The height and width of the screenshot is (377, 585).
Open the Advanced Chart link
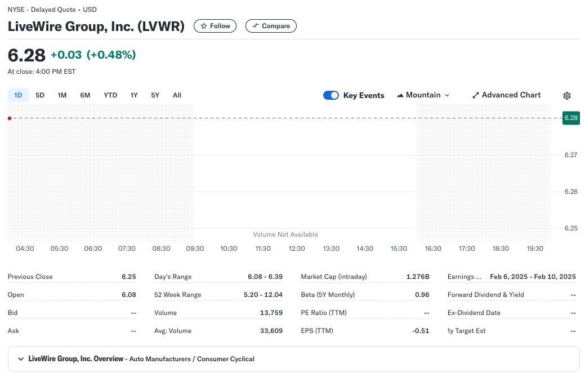click(x=506, y=95)
